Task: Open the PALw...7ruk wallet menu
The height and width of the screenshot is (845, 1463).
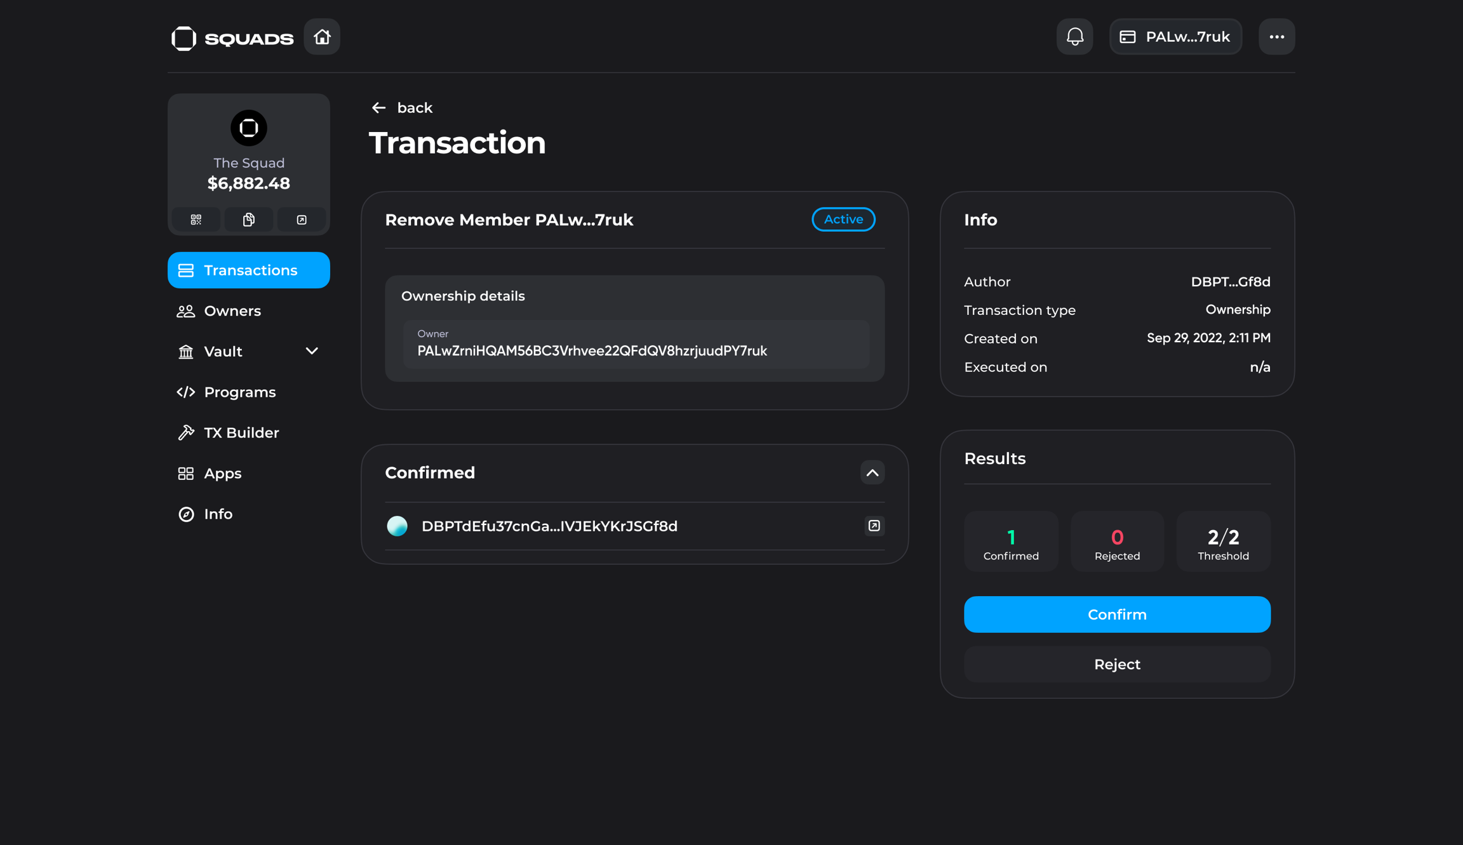Action: pos(1175,37)
